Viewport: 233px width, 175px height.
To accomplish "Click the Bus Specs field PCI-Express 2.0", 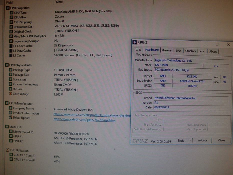I will click(191, 70).
